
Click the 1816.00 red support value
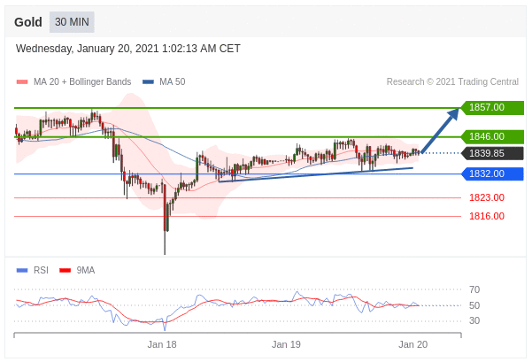pyautogui.click(x=487, y=216)
